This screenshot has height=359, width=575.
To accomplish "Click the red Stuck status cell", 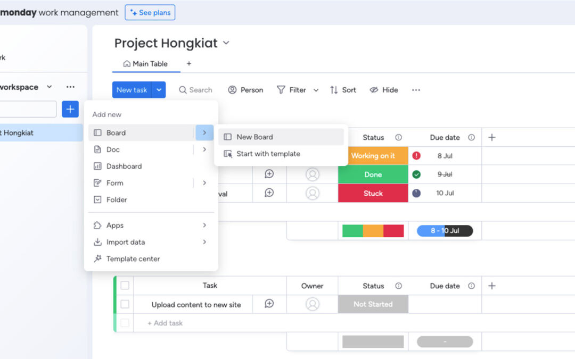I will coord(373,193).
